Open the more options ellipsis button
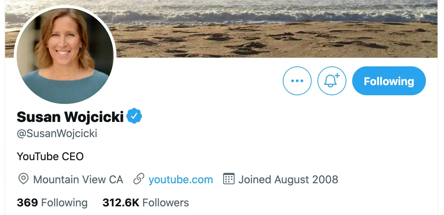 click(x=297, y=81)
